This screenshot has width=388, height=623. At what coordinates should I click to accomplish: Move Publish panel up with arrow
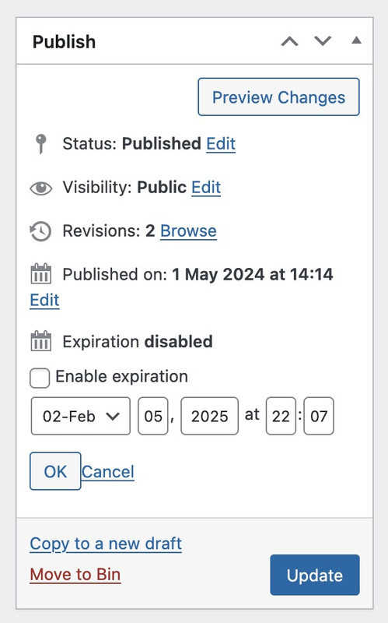(289, 41)
